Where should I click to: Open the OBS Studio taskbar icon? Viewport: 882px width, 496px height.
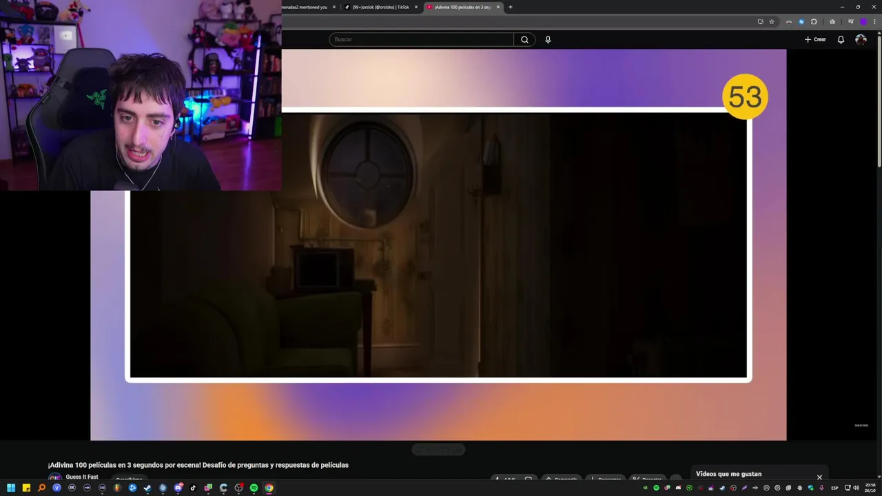click(238, 488)
